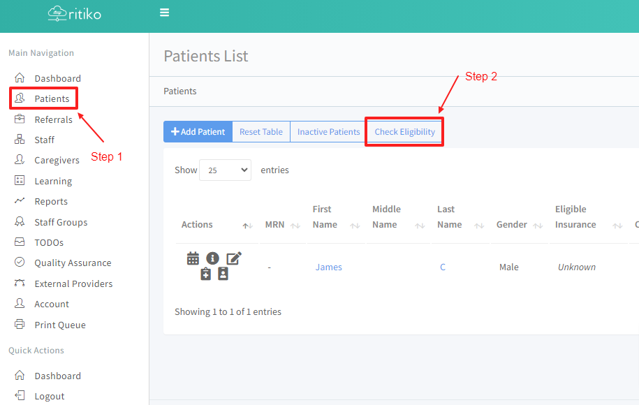The image size is (639, 405).
Task: Toggle the hamburger menu in top bar
Action: pos(165,13)
